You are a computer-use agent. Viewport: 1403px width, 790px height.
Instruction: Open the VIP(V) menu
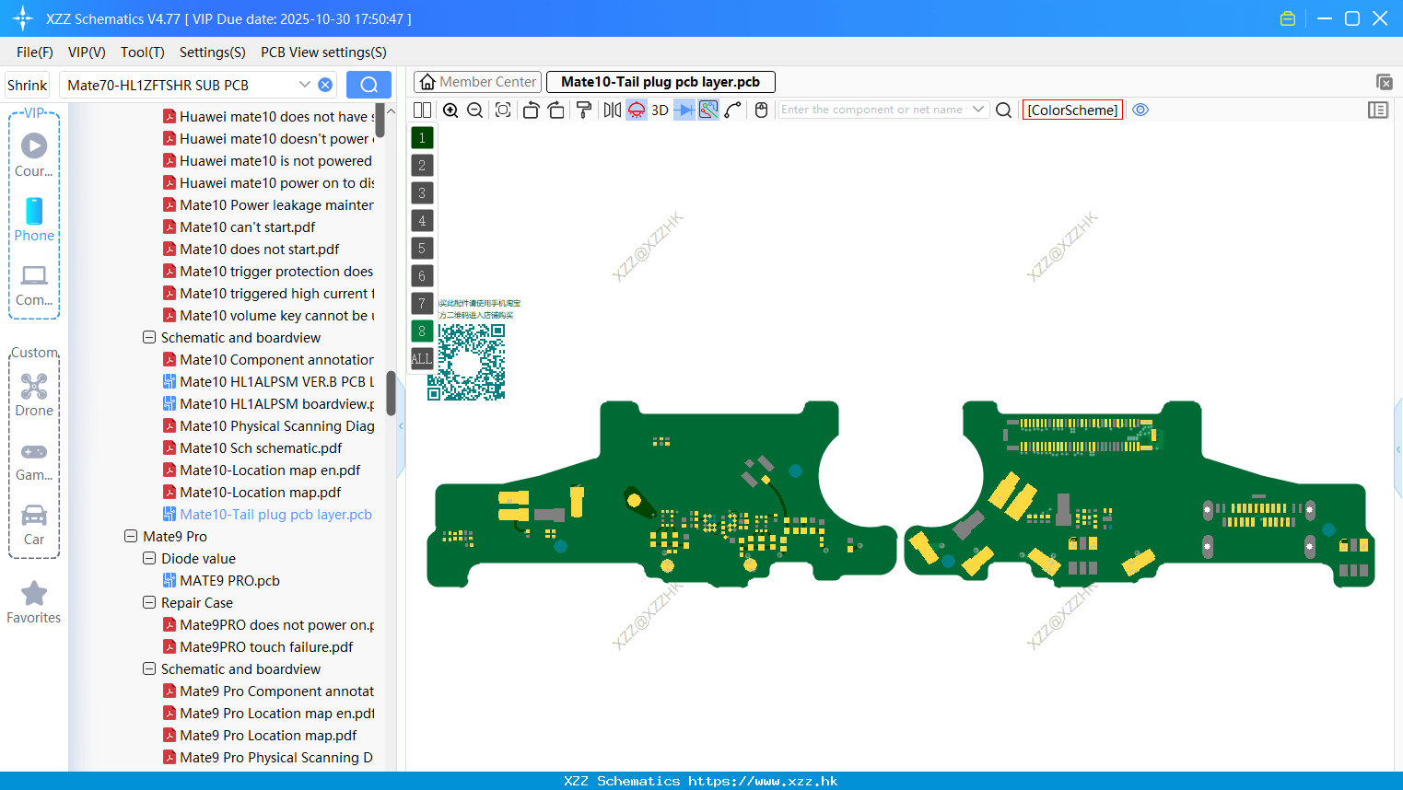point(87,52)
